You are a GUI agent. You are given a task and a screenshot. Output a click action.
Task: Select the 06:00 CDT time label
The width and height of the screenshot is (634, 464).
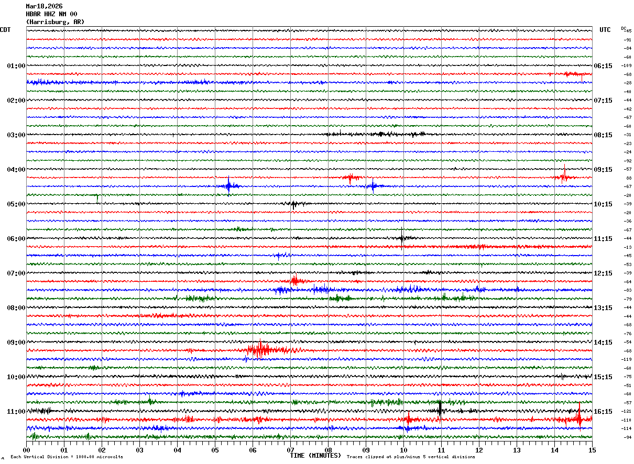click(x=16, y=239)
